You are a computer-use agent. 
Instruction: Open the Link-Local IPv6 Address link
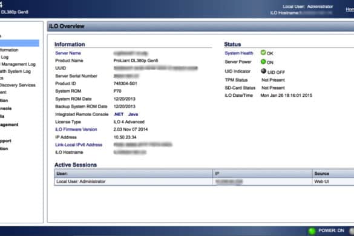pyautogui.click(x=79, y=145)
